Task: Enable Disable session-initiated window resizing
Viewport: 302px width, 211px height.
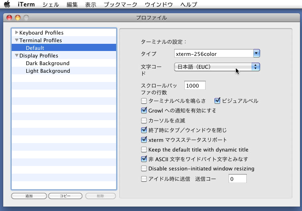Action: point(144,168)
